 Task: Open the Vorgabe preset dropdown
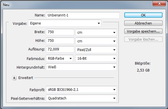click(65, 23)
